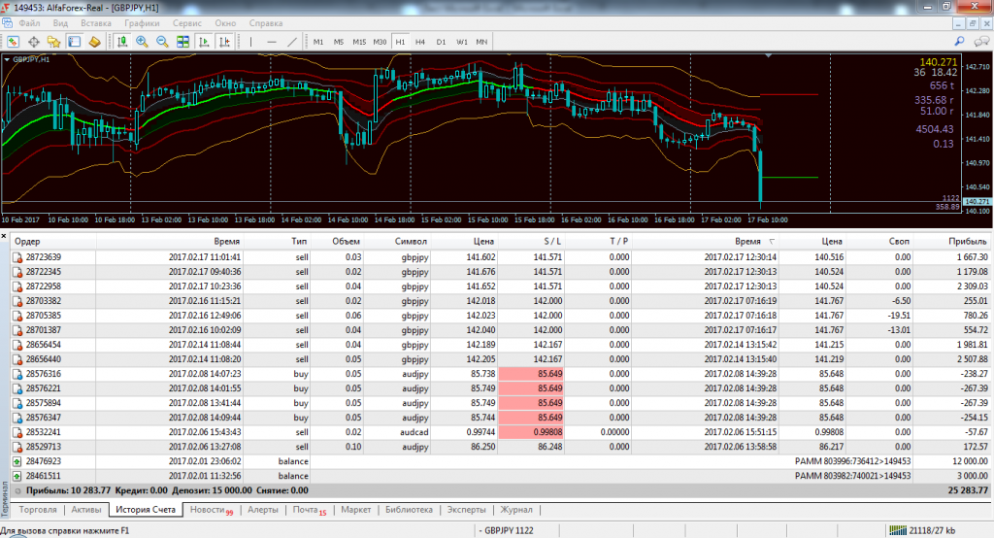
Task: Toggle chart Auto Scroll
Action: [x=205, y=42]
